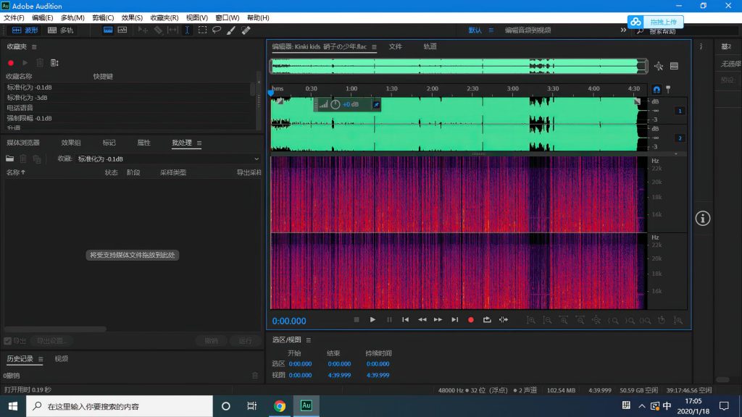Screen dimensions: 742x417
Task: Switch to the 文件 panel tab
Action: [396, 46]
